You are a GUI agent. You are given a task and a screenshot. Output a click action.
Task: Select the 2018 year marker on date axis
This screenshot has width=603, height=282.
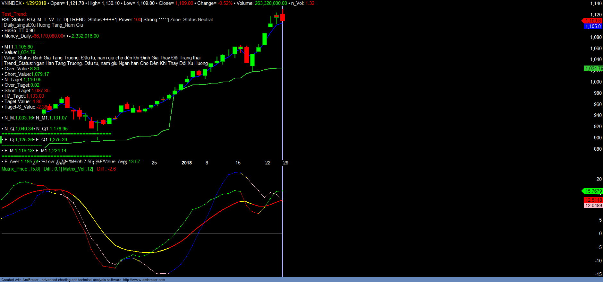pos(186,163)
